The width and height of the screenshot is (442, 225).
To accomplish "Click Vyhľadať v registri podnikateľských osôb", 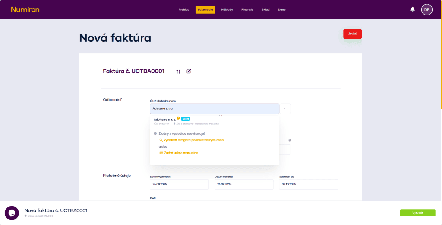I will click(191, 140).
